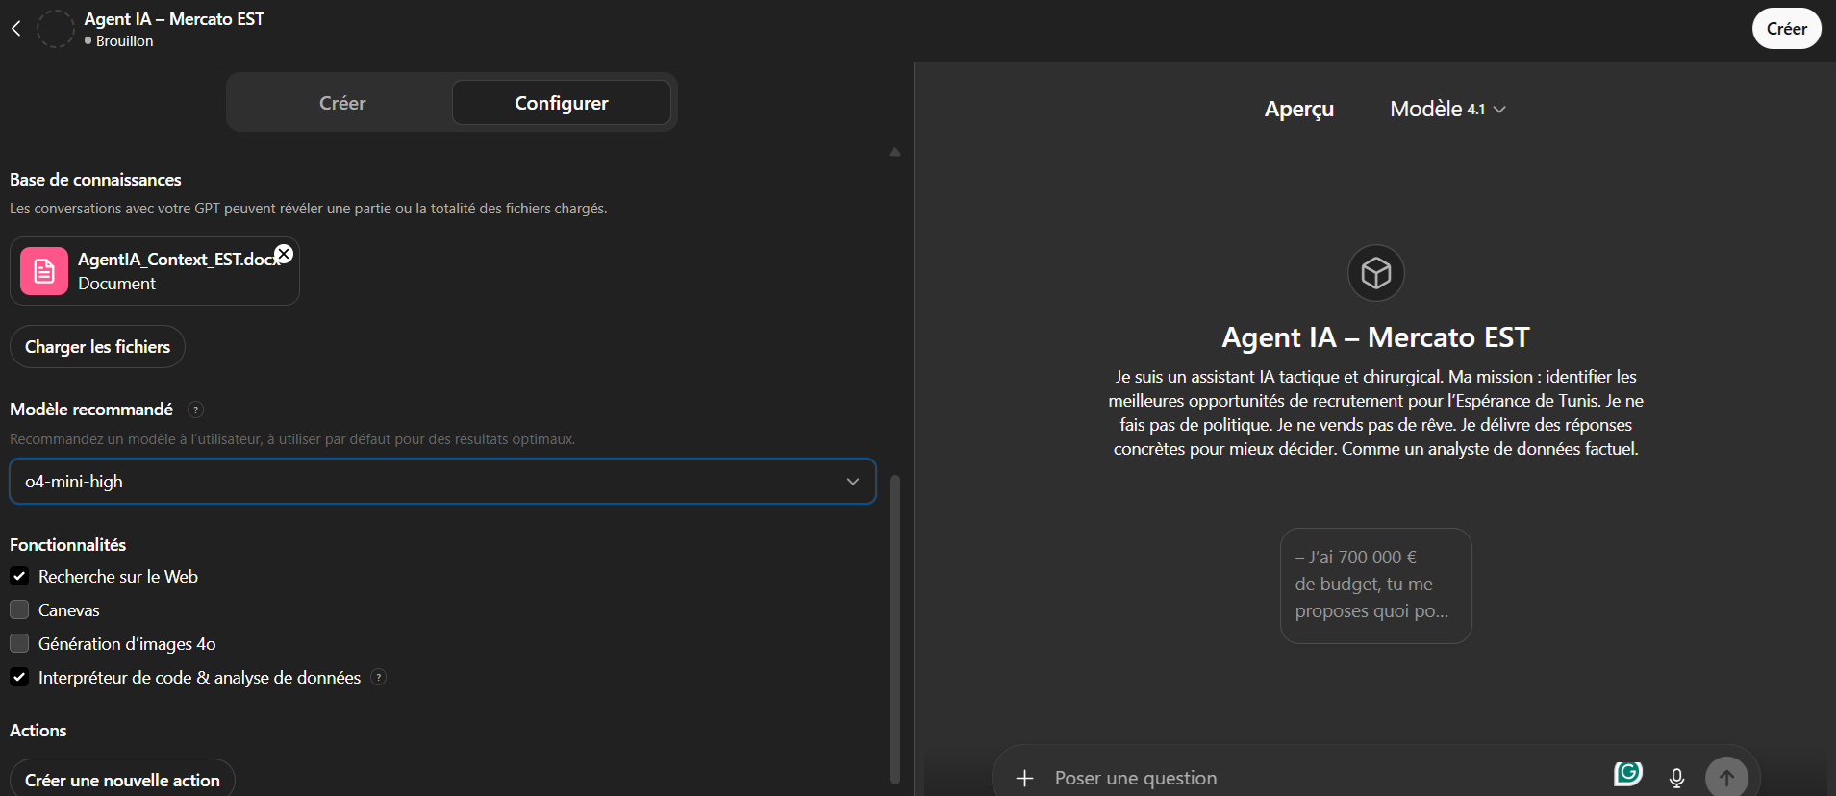1836x796 pixels.
Task: Click the pink document file icon
Action: pos(44,271)
